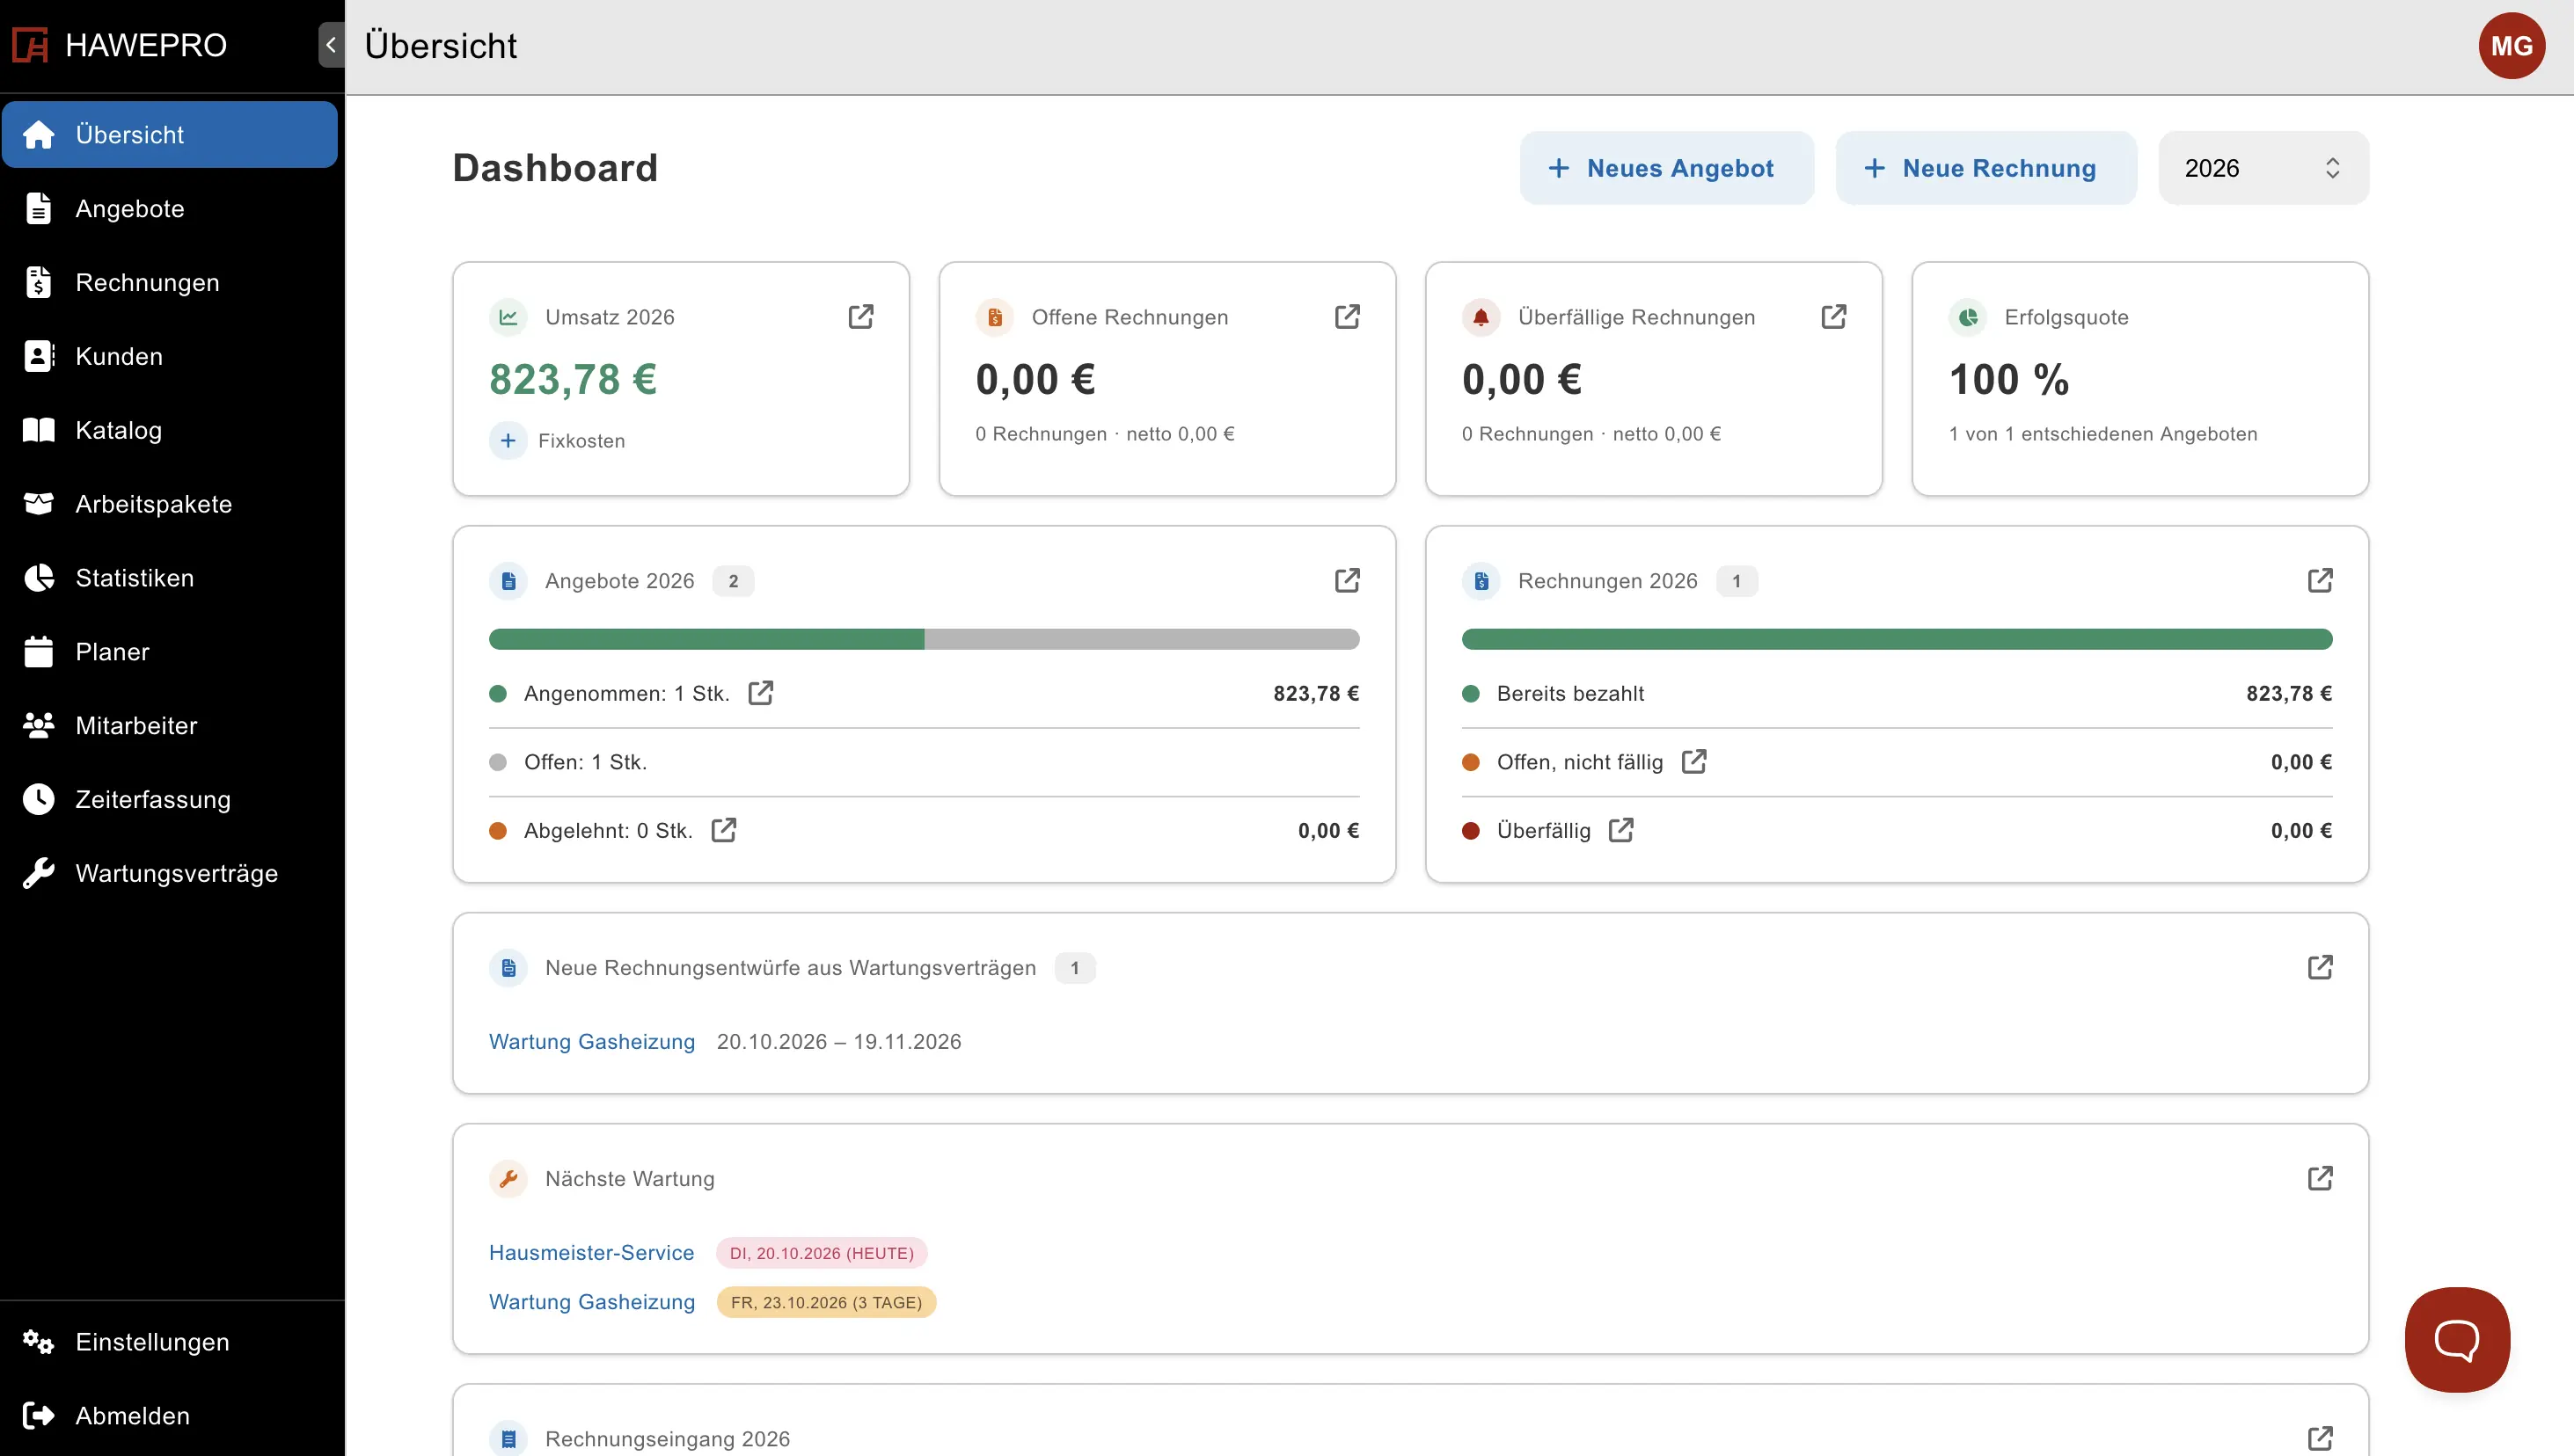Image resolution: width=2574 pixels, height=1456 pixels.
Task: Open Rechnungen in the sidebar
Action: [170, 282]
